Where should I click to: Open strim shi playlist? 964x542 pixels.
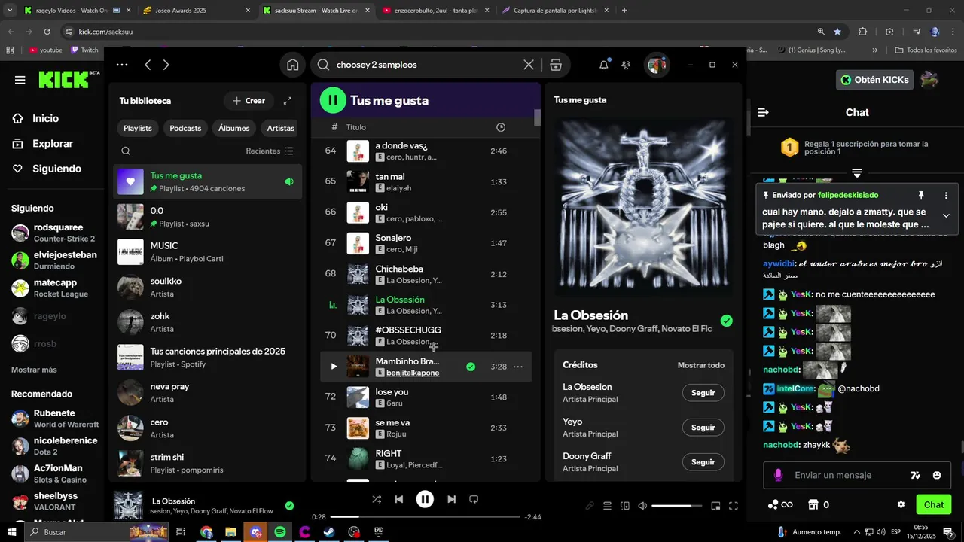click(207, 463)
